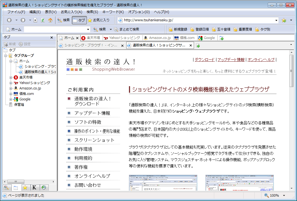Open 動作環境 in the ご利用案内 menu
Image resolution: width=297 pixels, height=201 pixels.
point(83,149)
